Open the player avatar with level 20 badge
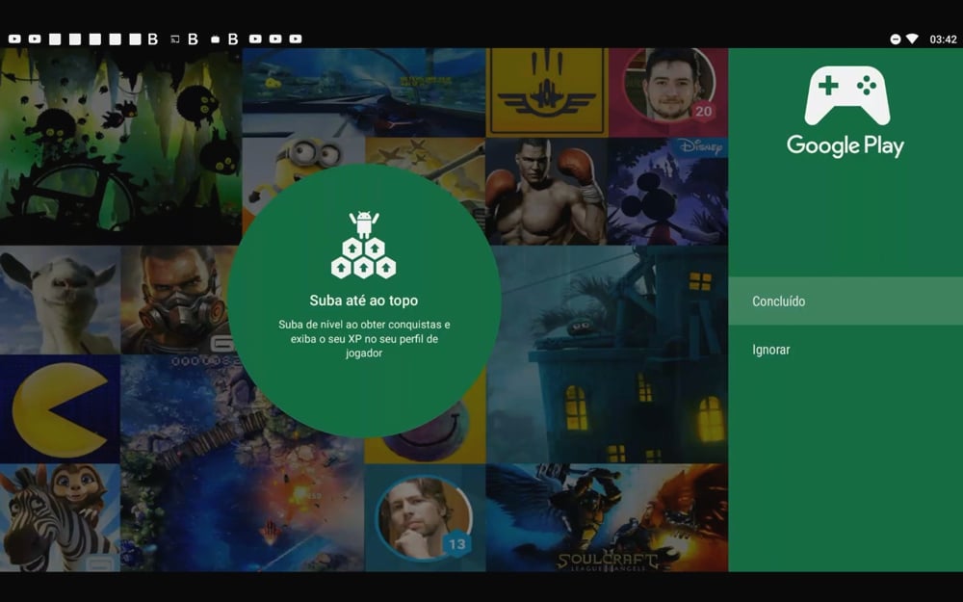The width and height of the screenshot is (963, 602). point(669,92)
